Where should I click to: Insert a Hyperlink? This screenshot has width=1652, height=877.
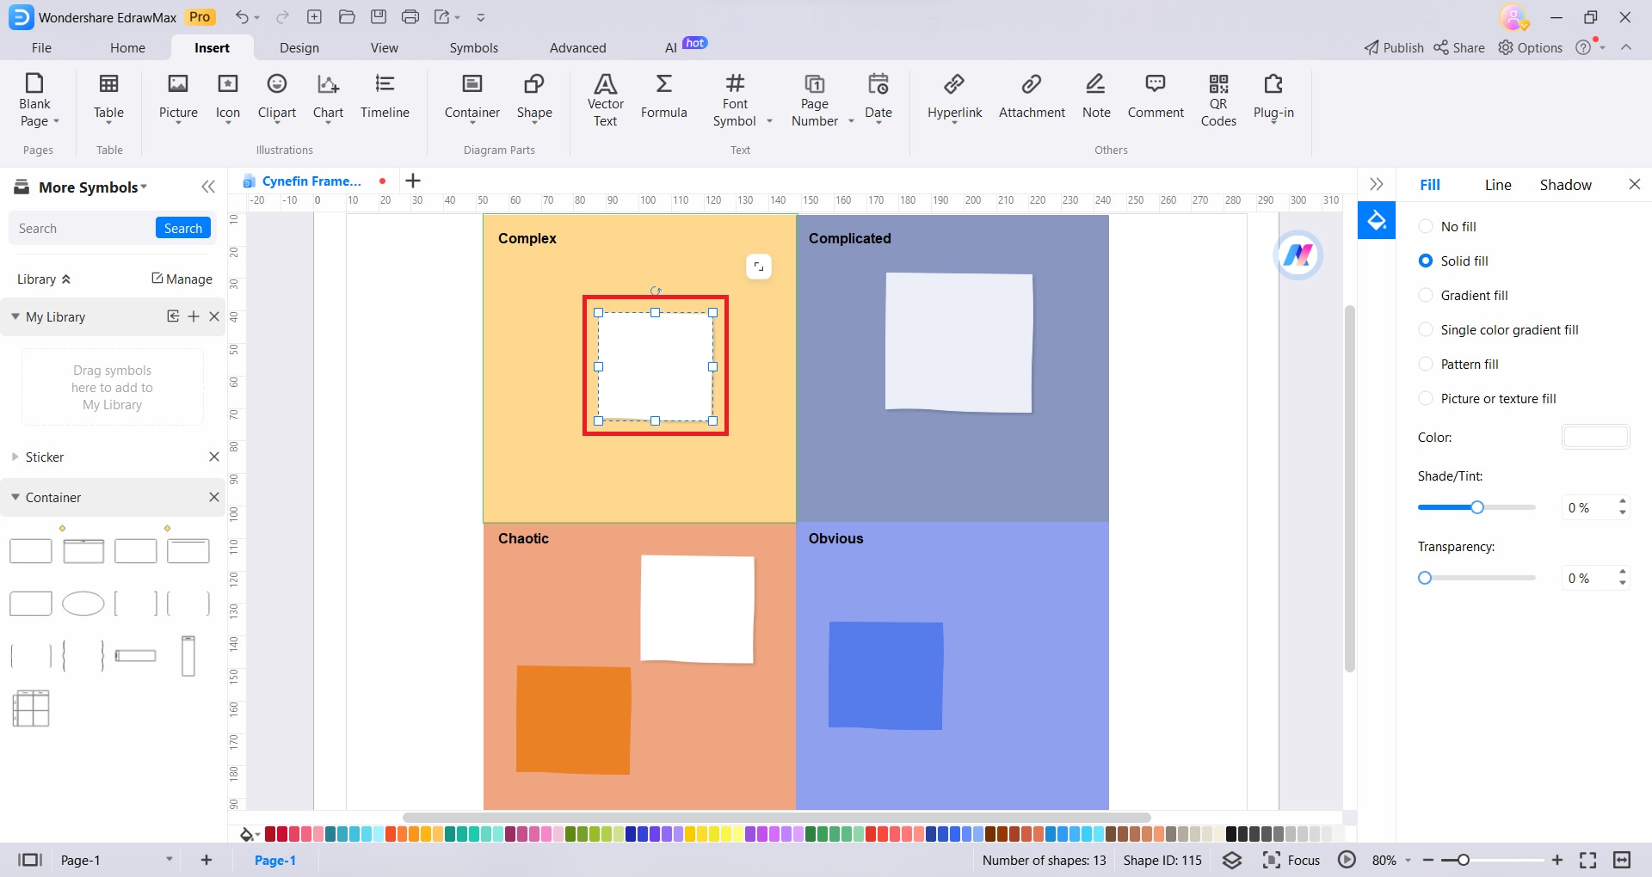tap(955, 99)
